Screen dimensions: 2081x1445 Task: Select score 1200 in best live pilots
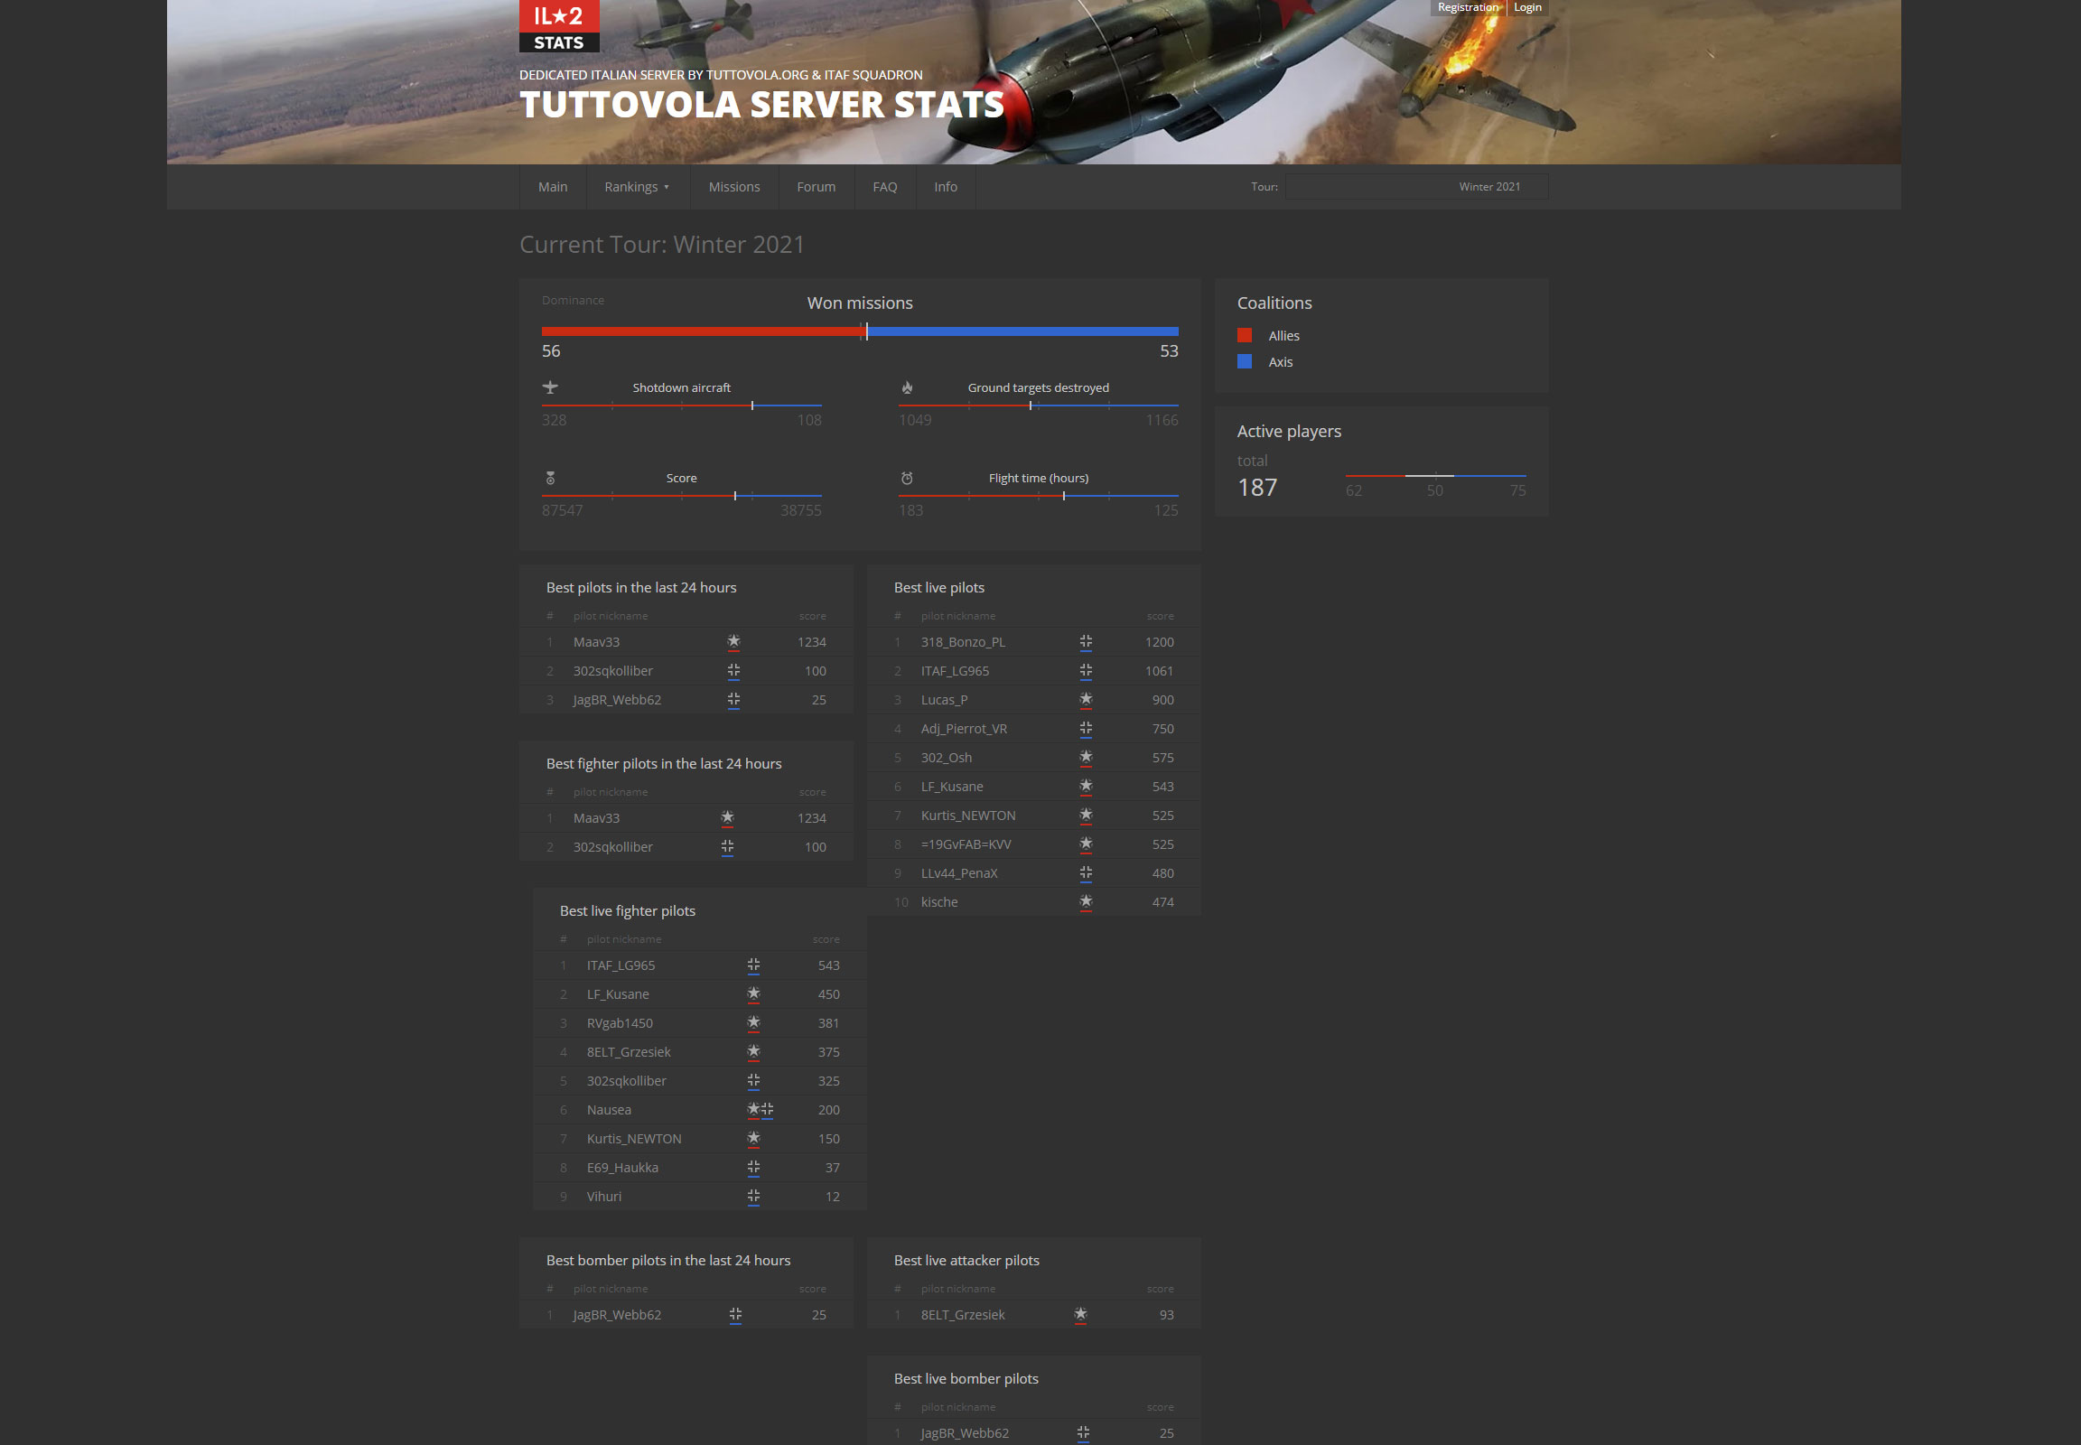1159,642
